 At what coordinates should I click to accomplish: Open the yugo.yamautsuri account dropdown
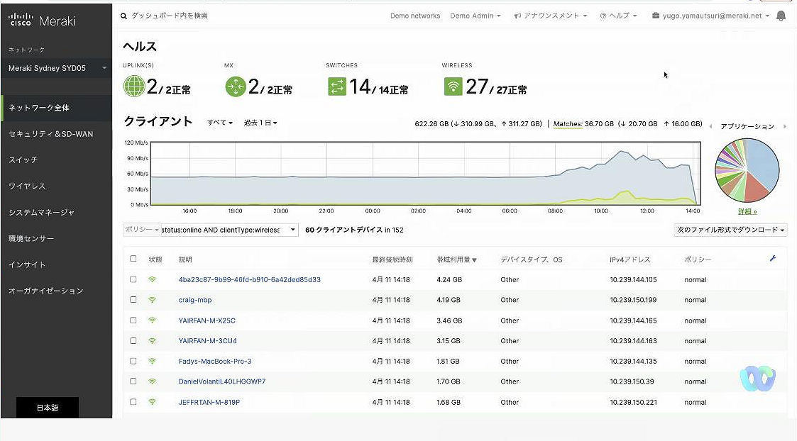point(710,16)
